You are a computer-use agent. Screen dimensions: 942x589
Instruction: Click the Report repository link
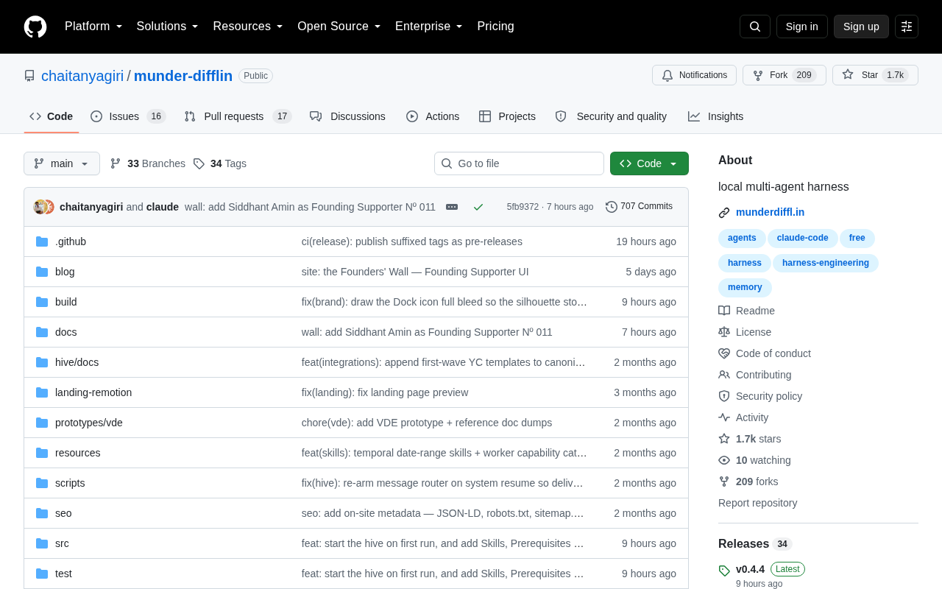coord(757,503)
